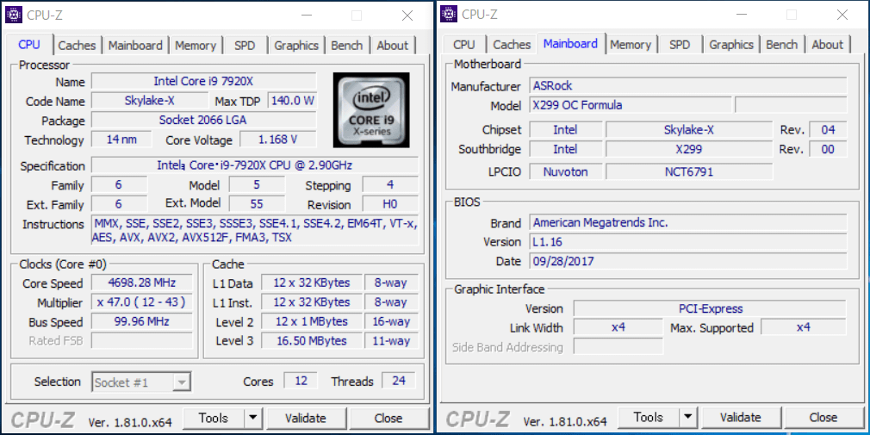This screenshot has width=870, height=435.
Task: Switch to Memory tab in left window
Action: click(x=196, y=46)
